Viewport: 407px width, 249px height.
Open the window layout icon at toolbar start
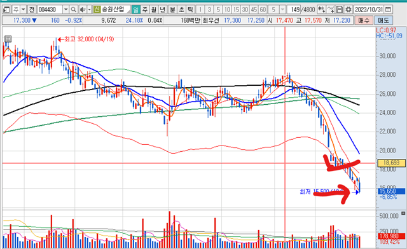point(6,10)
